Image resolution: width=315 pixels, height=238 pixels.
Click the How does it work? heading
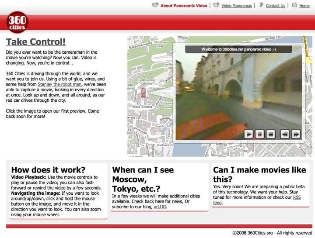[48, 170]
